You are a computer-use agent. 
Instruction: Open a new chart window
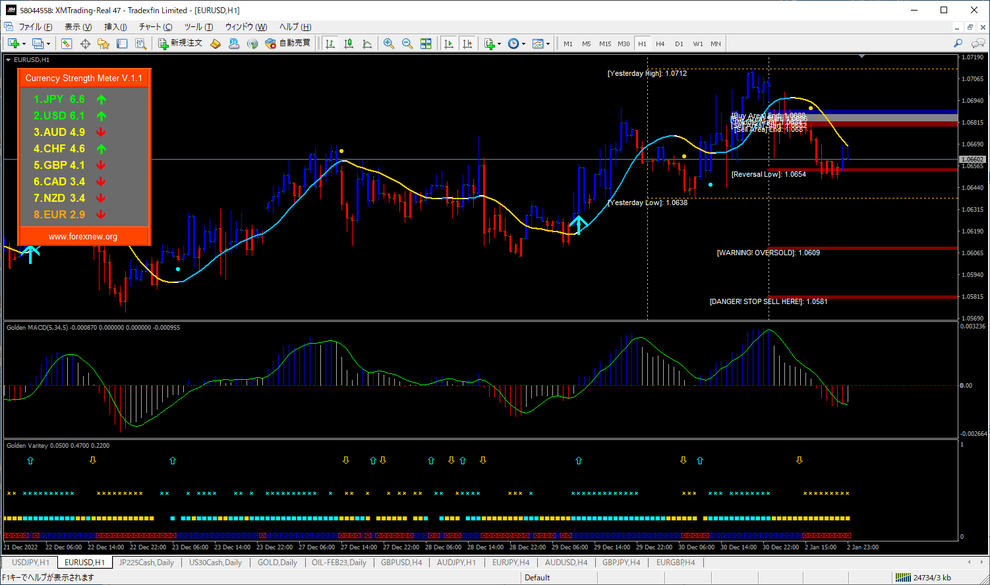pos(13,44)
